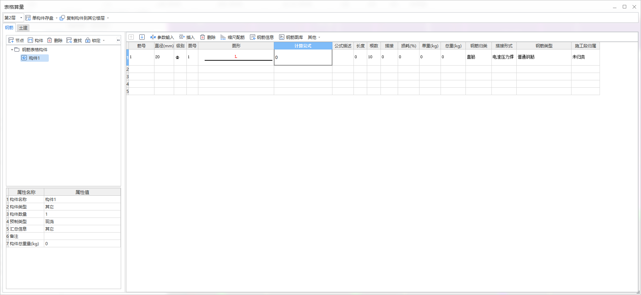Screen dimensions: 641x295
Task: Switch to the 土建 tab
Action: pos(23,28)
